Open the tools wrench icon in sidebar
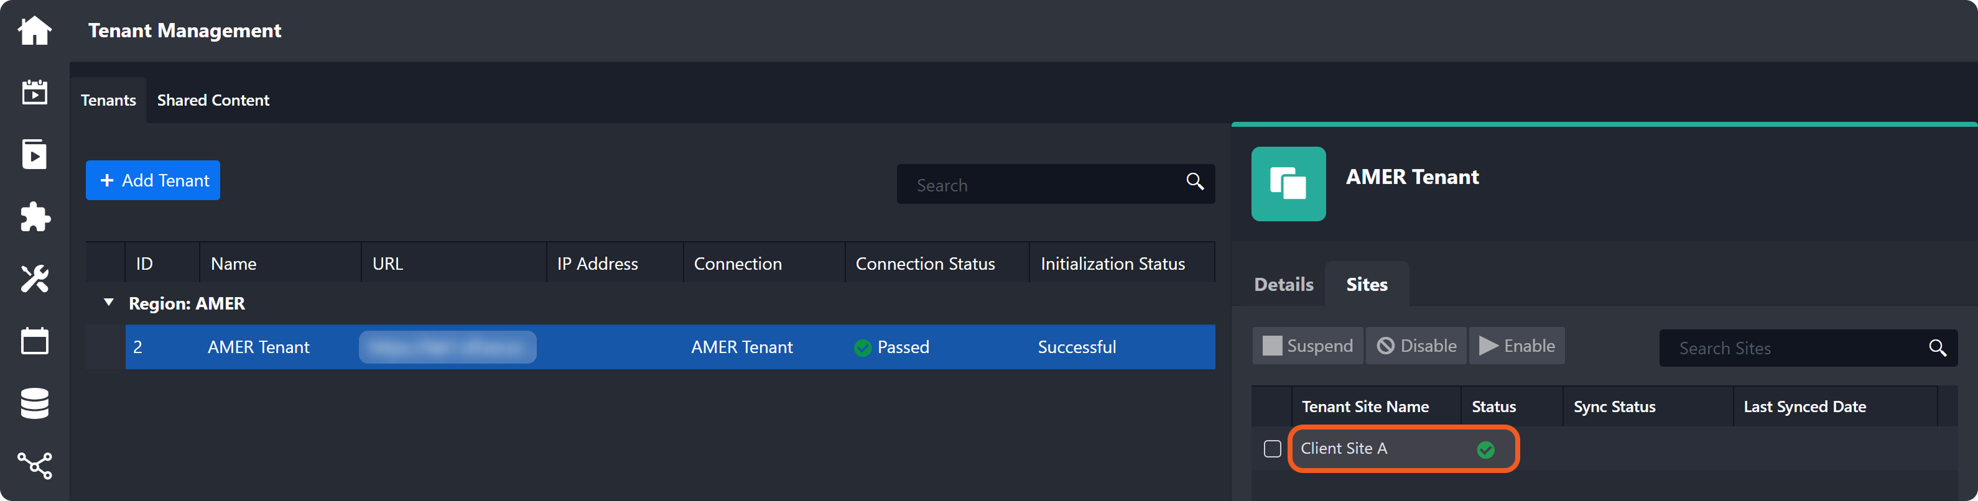1978x501 pixels. 35,278
